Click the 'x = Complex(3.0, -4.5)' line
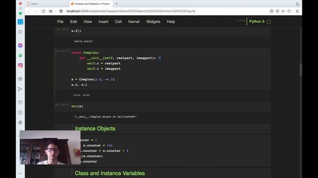This screenshot has height=178, width=318. click(x=93, y=80)
